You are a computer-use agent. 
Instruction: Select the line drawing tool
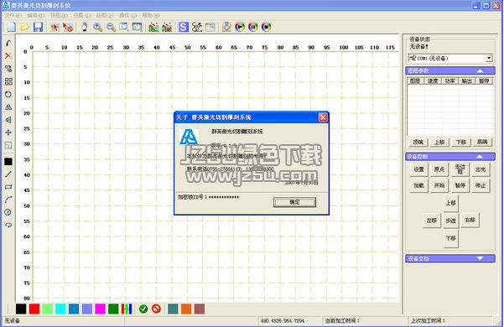coord(8,174)
